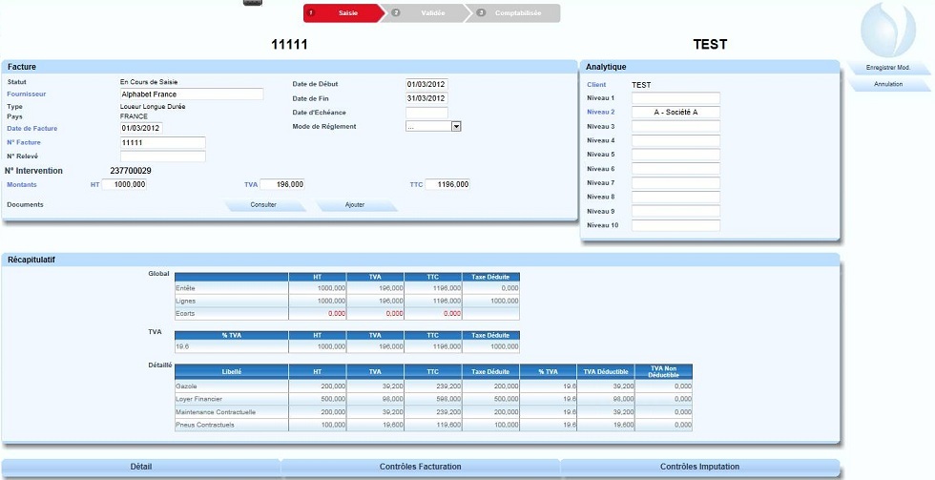Select the Saisie workflow step

point(342,13)
